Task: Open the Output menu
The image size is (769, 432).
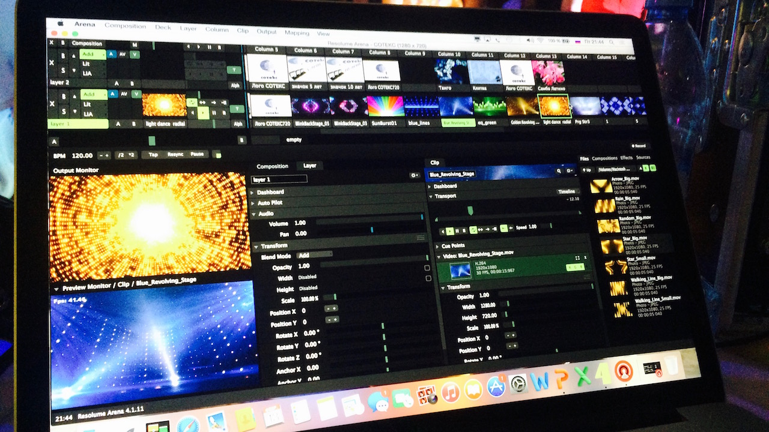Action: coord(267,31)
